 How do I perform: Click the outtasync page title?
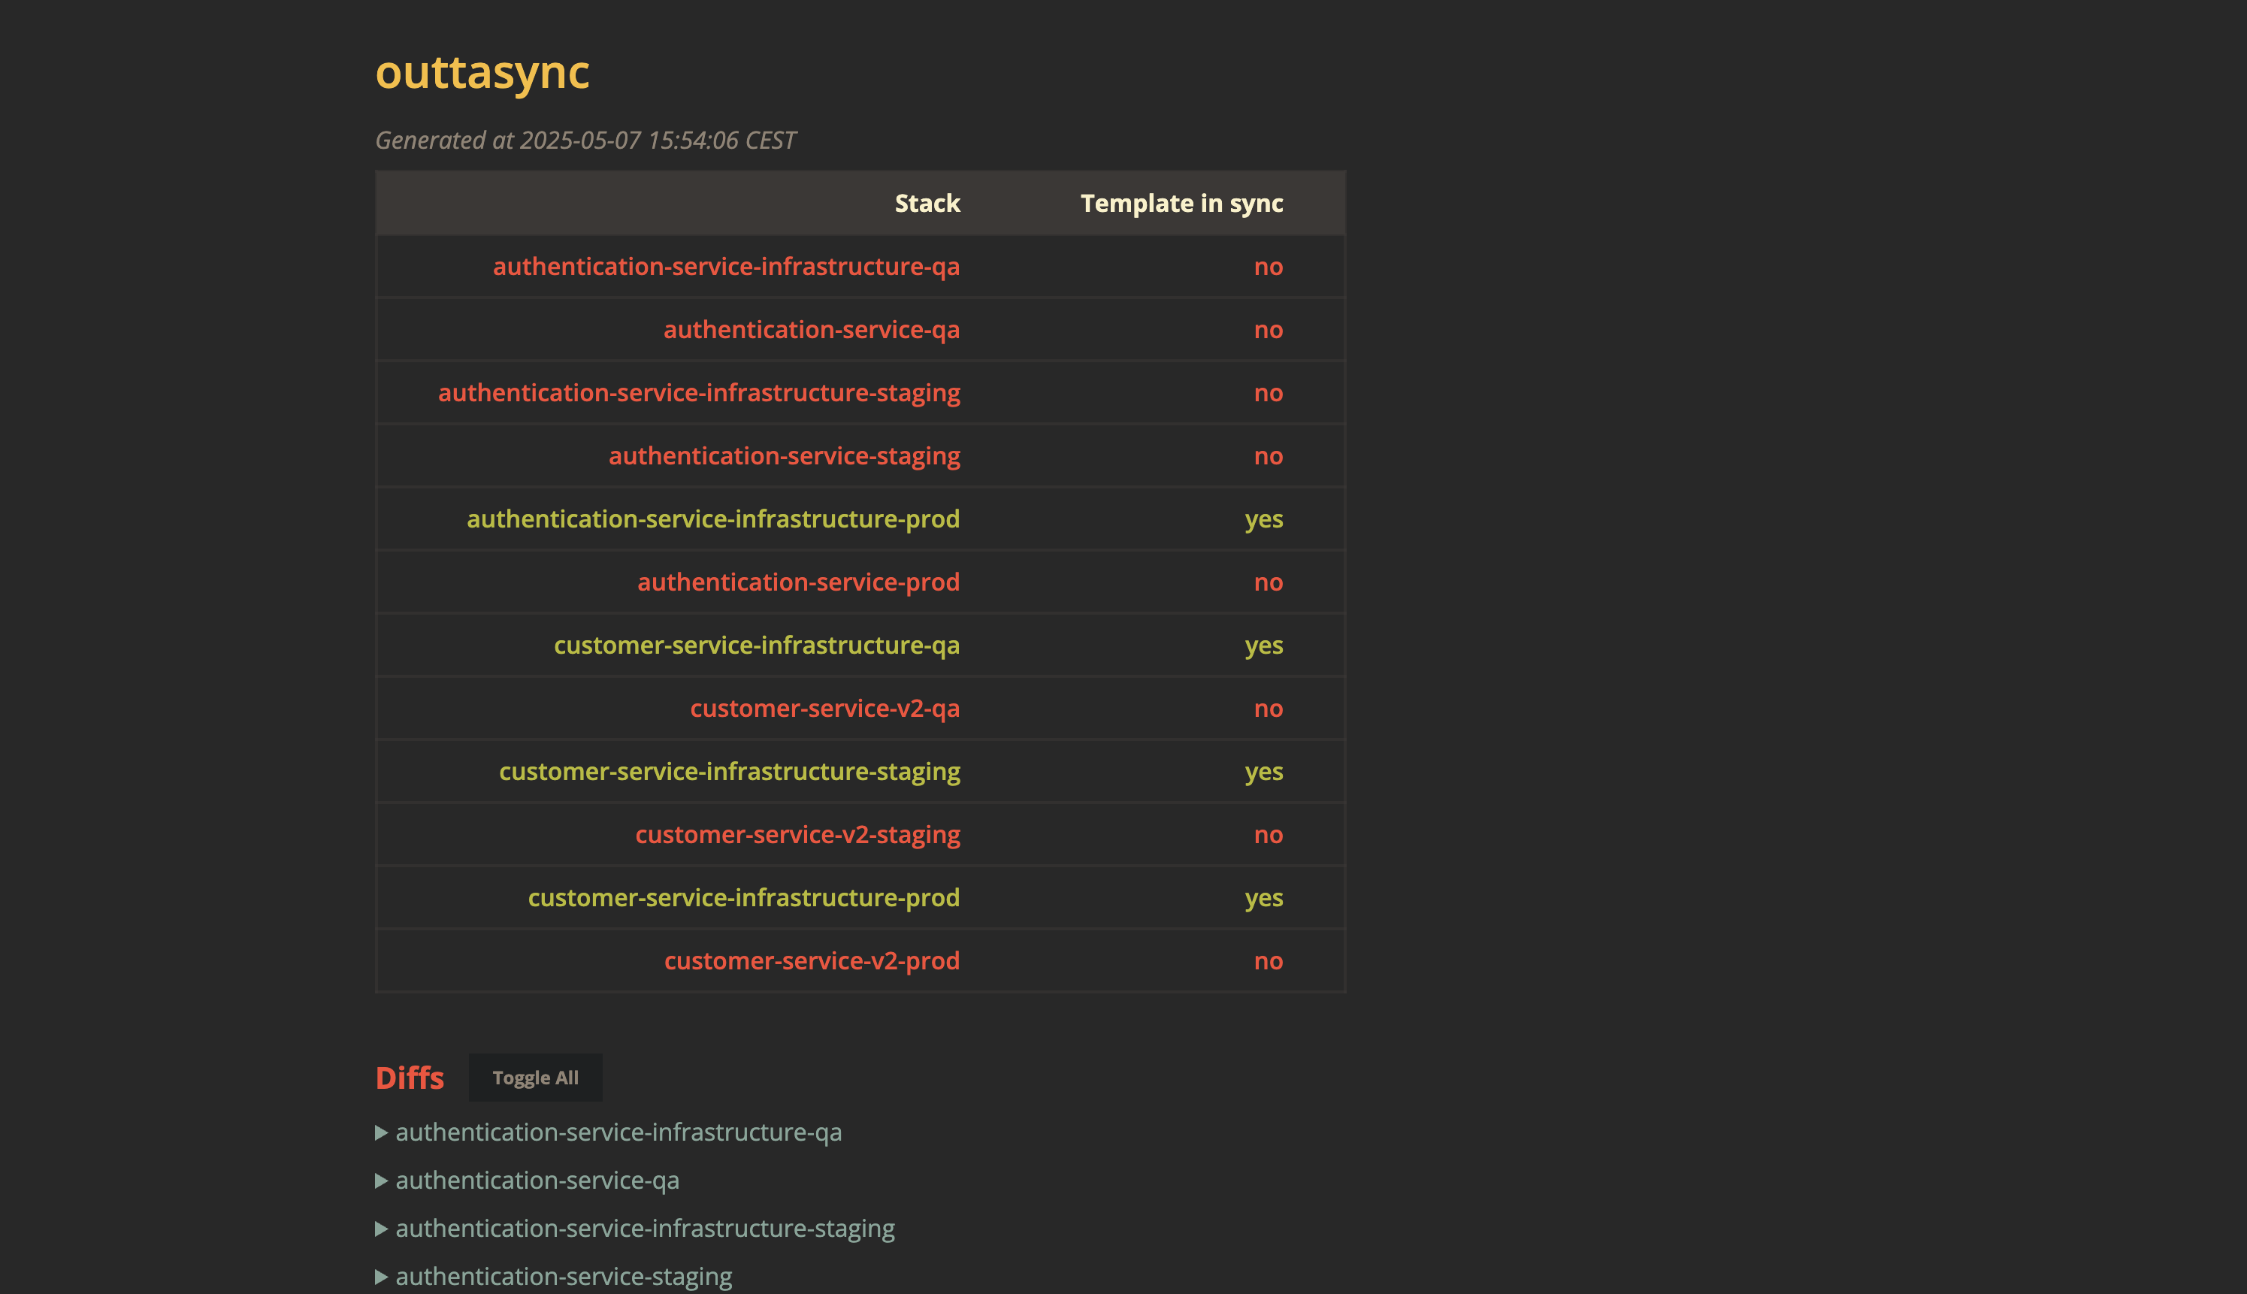tap(482, 72)
